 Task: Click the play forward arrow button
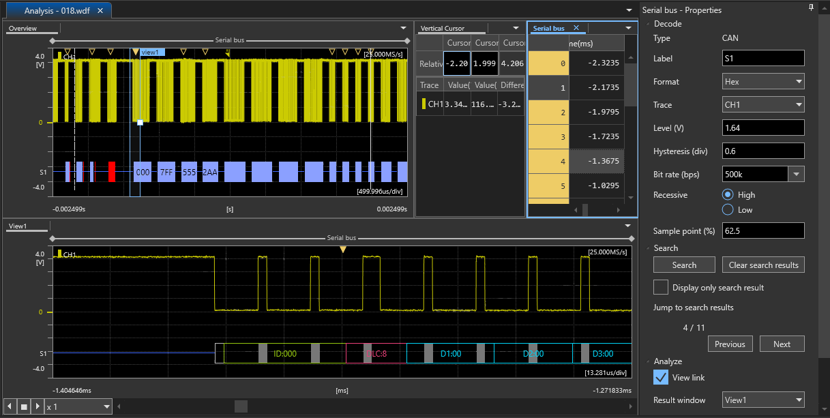point(38,407)
